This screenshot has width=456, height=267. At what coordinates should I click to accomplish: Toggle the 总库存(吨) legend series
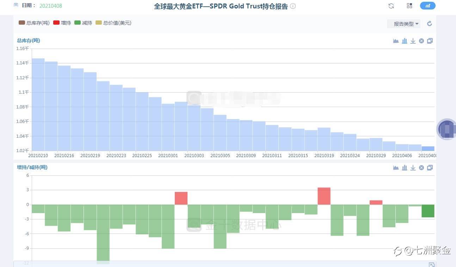(x=34, y=23)
